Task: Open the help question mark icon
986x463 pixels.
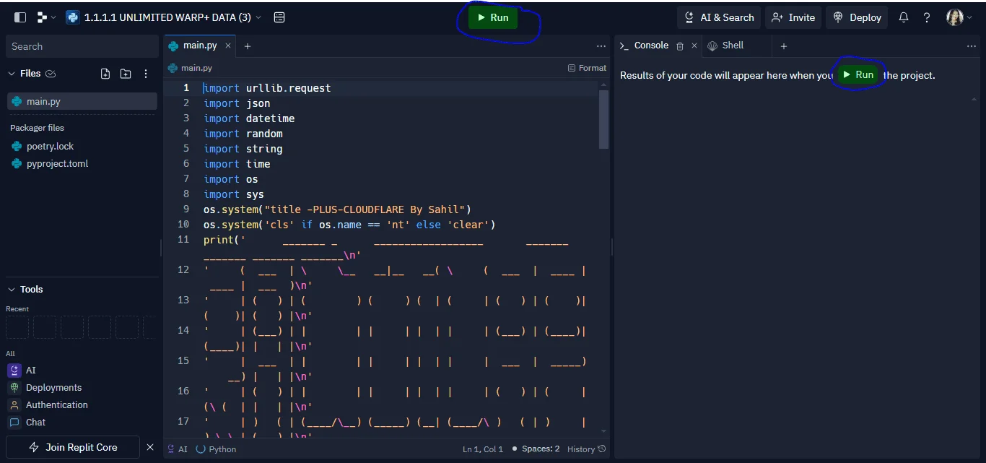Action: (x=927, y=17)
